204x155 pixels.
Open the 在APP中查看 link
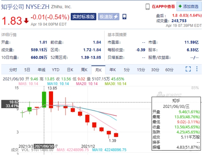[163, 7]
